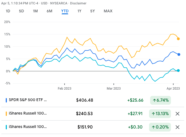Switch to the 1D time range
Image resolution: width=186 pixels, height=137 pixels.
tap(8, 11)
